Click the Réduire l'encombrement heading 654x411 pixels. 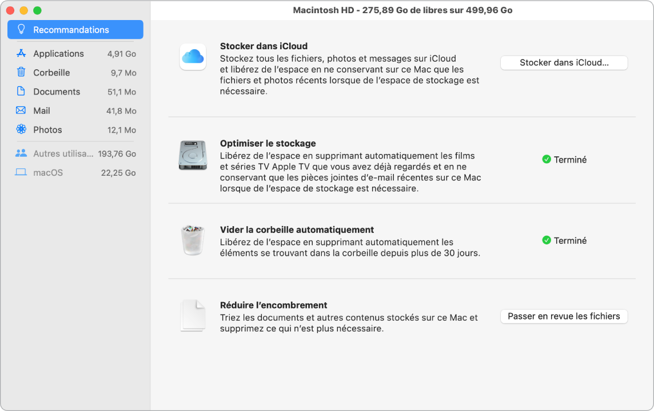pos(274,305)
